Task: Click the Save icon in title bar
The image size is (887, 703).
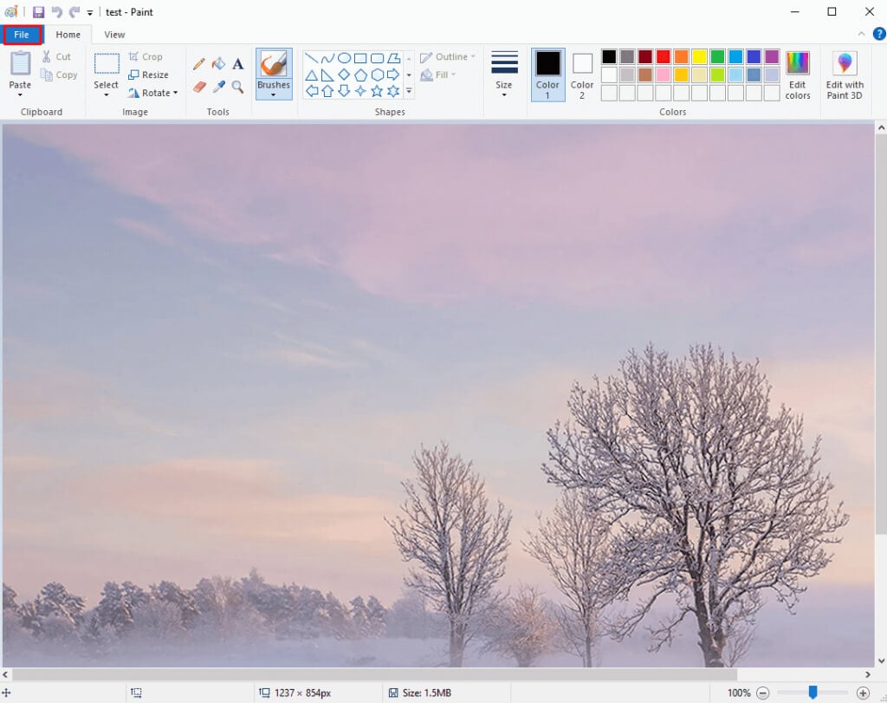Action: click(x=38, y=12)
